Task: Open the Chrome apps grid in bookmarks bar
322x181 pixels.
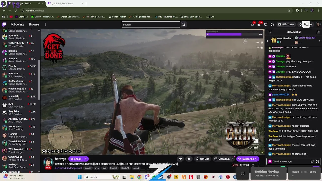Action: pyautogui.click(x=3, y=17)
